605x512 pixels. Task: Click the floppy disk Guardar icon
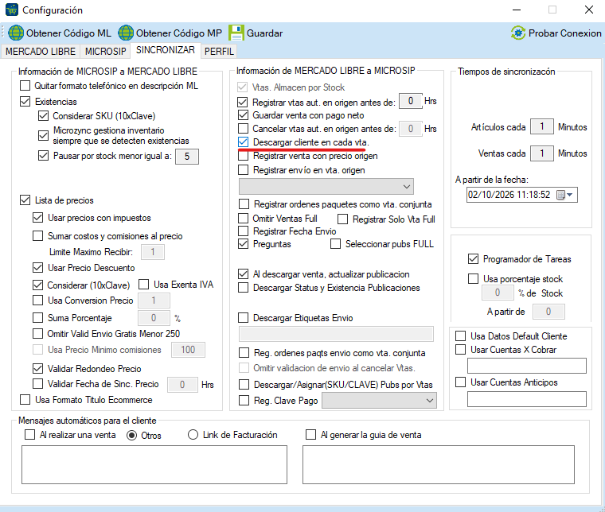236,33
